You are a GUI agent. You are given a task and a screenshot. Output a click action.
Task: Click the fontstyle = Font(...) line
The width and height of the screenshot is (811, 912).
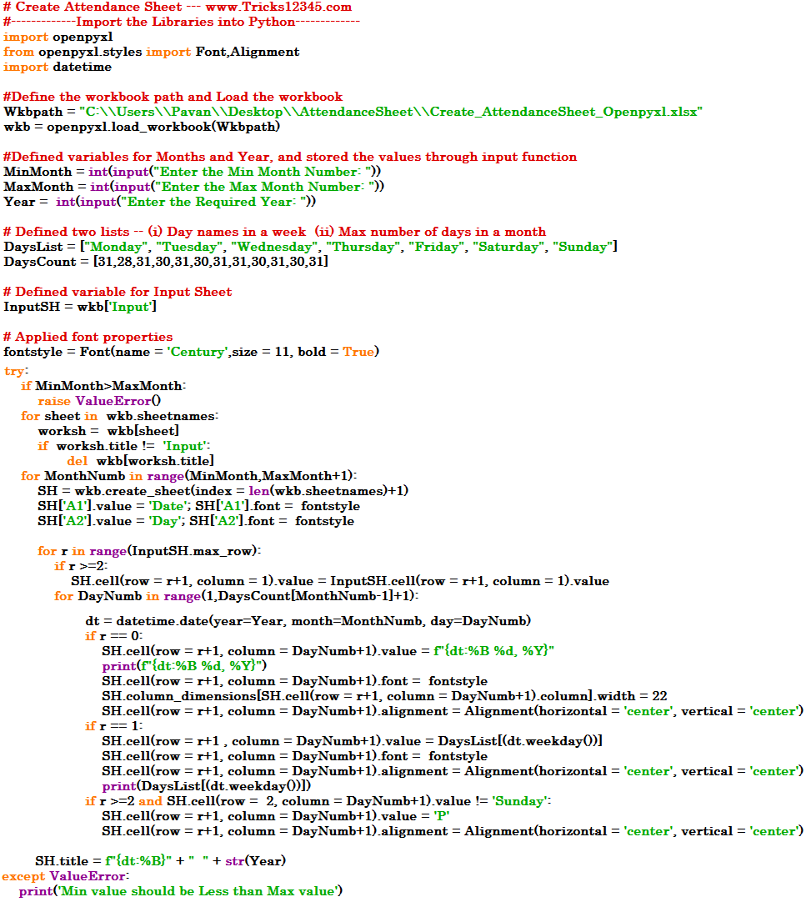(x=191, y=352)
